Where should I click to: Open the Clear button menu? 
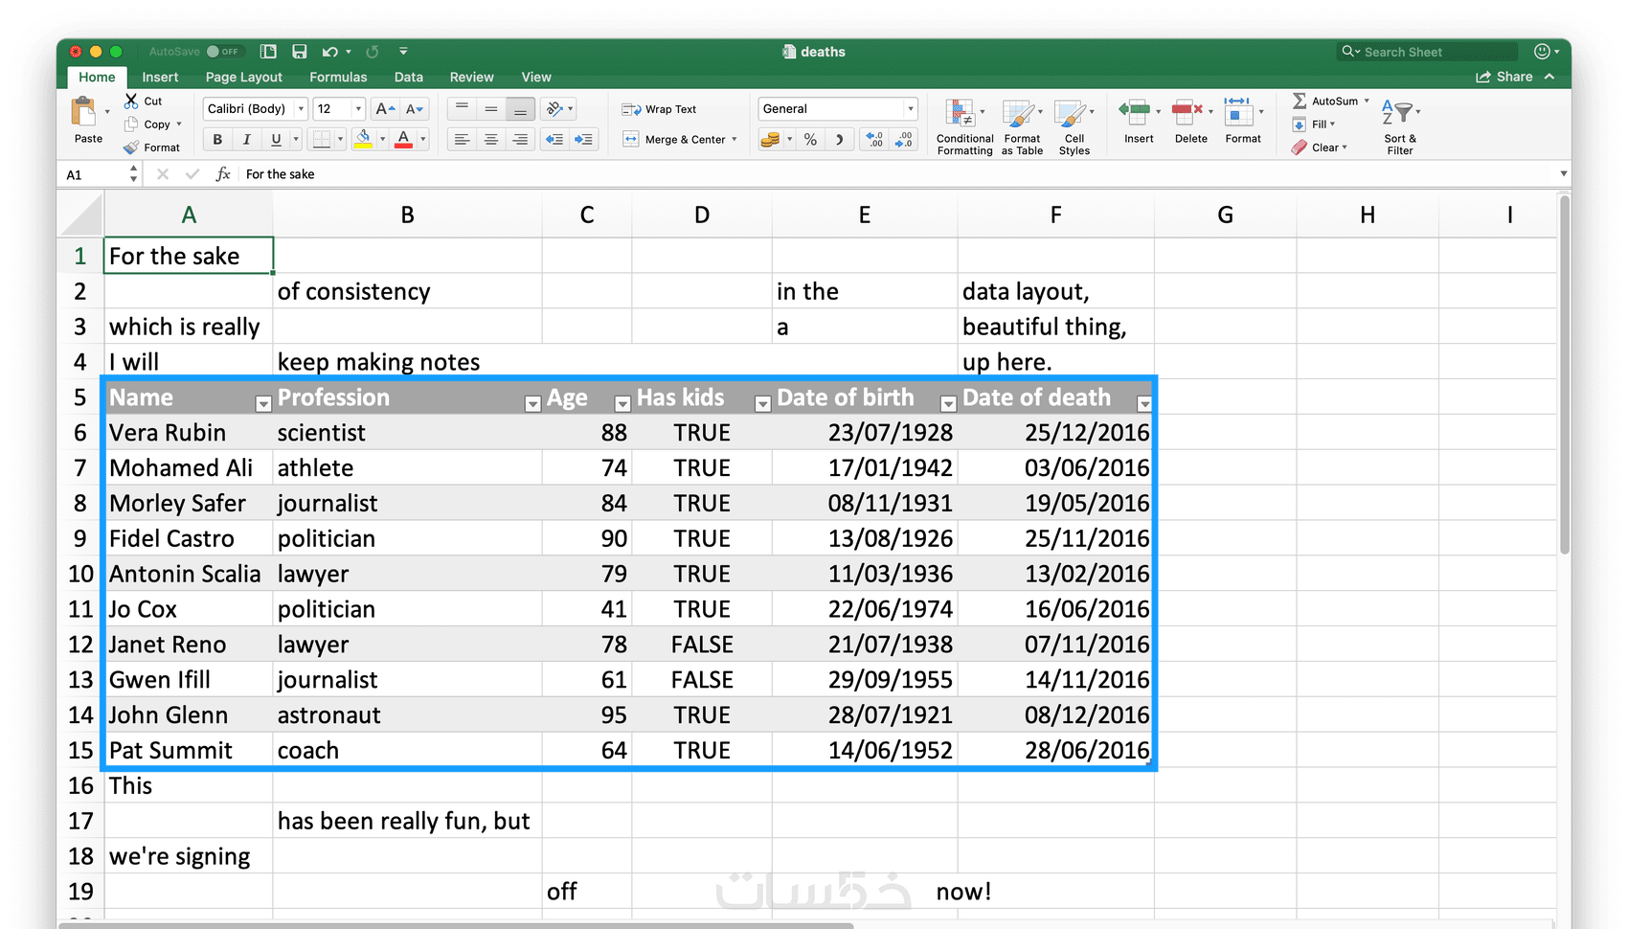click(1319, 147)
